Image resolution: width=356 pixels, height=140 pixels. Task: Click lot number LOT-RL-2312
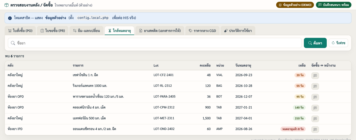(163, 86)
